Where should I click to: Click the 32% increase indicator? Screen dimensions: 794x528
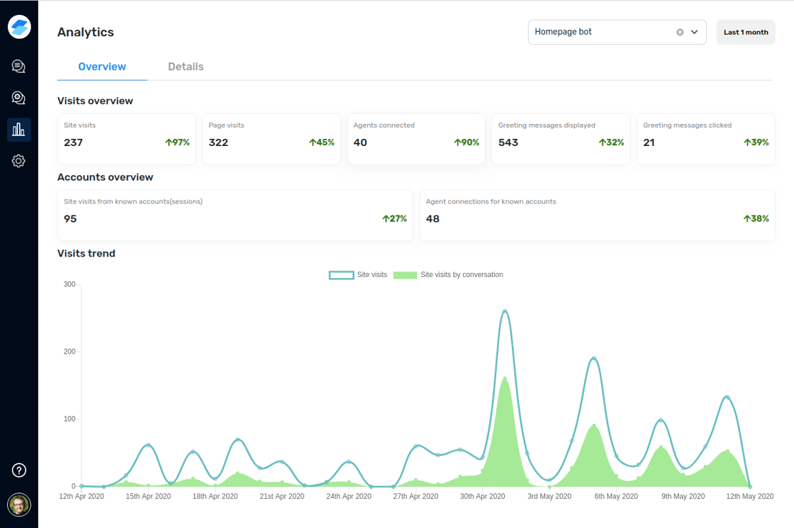(611, 142)
